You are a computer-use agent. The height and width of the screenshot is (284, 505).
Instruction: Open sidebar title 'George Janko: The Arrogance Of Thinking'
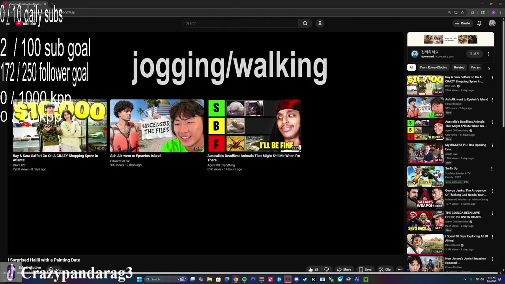click(466, 192)
